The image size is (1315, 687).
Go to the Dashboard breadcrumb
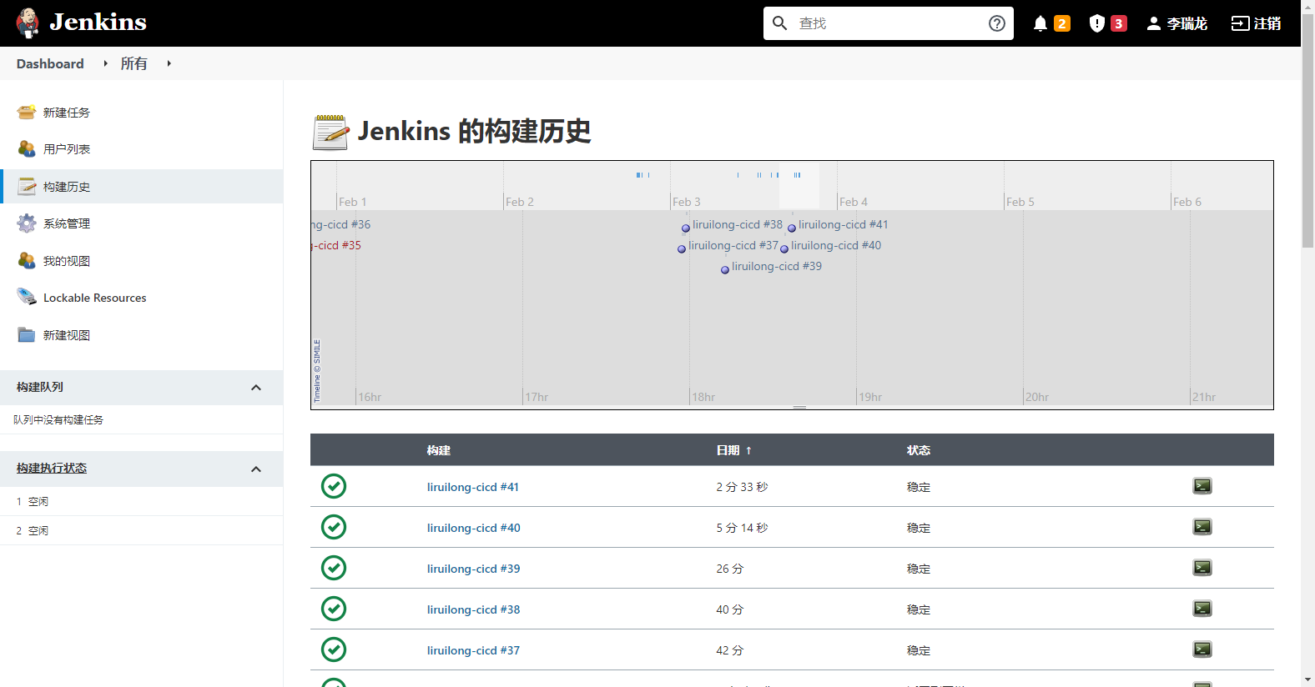point(50,63)
